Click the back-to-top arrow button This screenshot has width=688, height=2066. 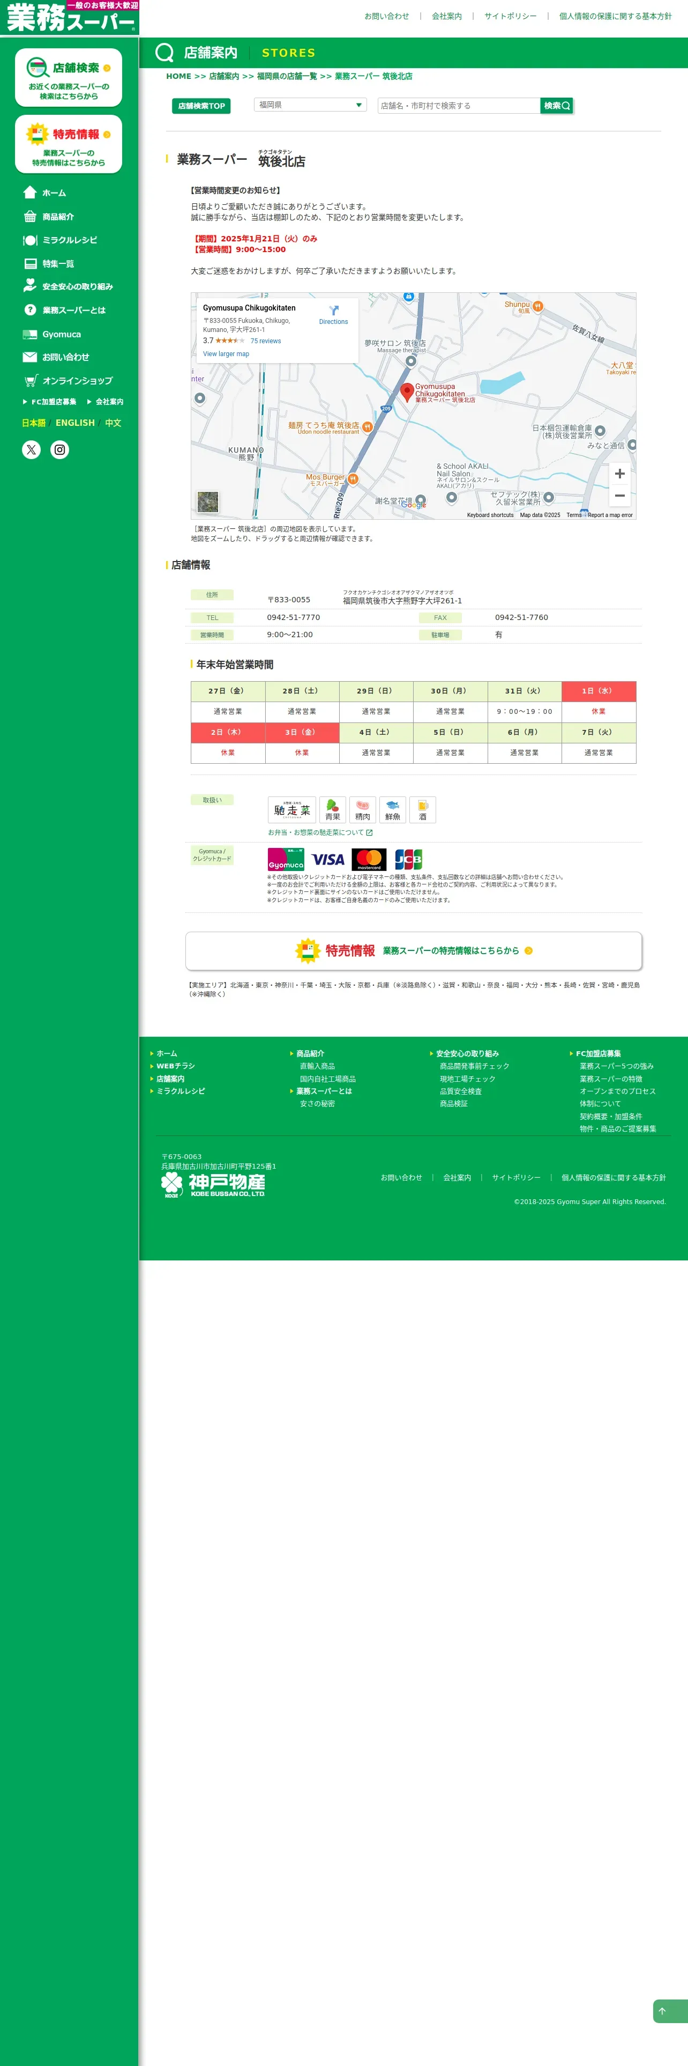(x=670, y=2011)
